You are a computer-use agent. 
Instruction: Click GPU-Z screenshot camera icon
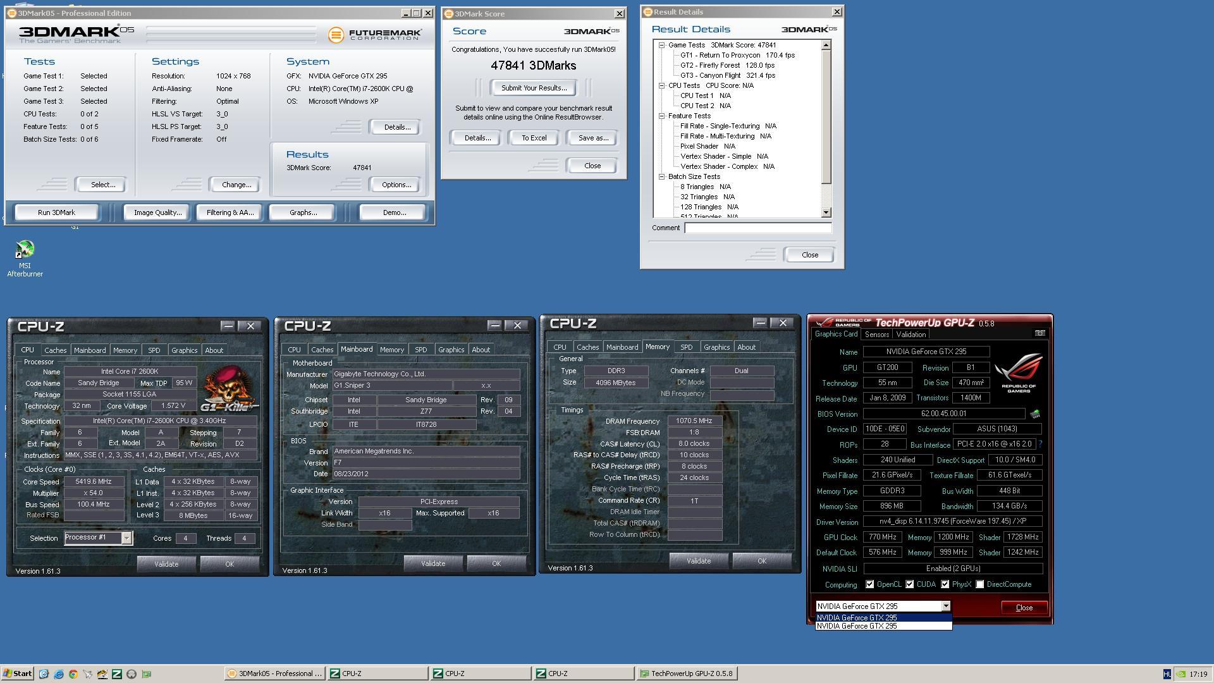point(1039,333)
